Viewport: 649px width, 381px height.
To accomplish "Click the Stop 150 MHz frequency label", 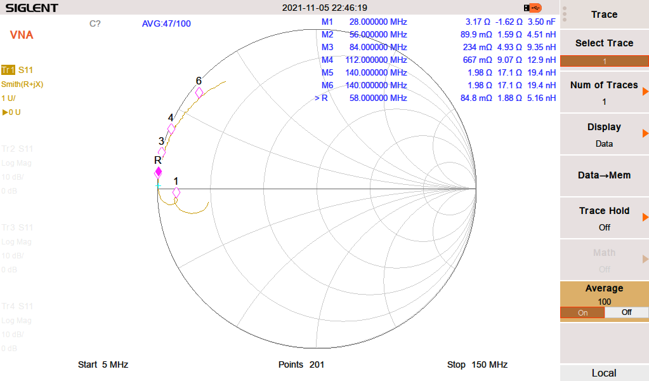I will tap(477, 364).
